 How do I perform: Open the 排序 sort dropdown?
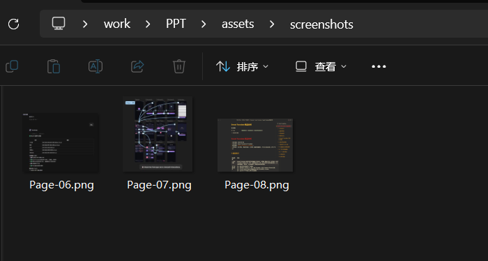click(242, 66)
